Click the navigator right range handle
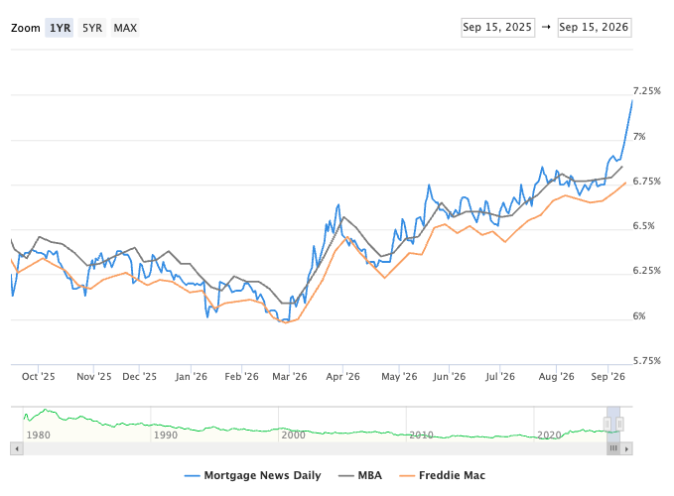674x496 pixels. [x=619, y=425]
